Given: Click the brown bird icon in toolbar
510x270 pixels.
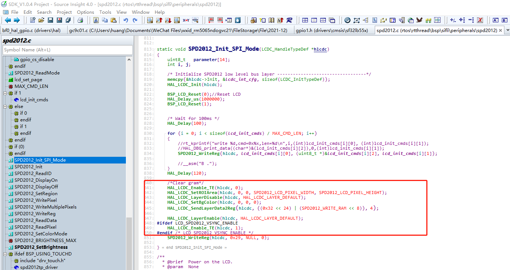Looking at the screenshot, I should 419,20.
